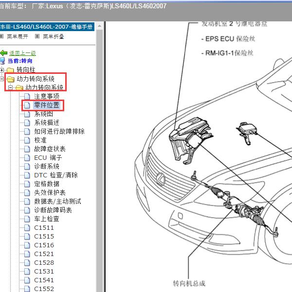The height and width of the screenshot is (292, 292).
Task: Open the 数据表/主动测试 page
Action: pos(57,201)
